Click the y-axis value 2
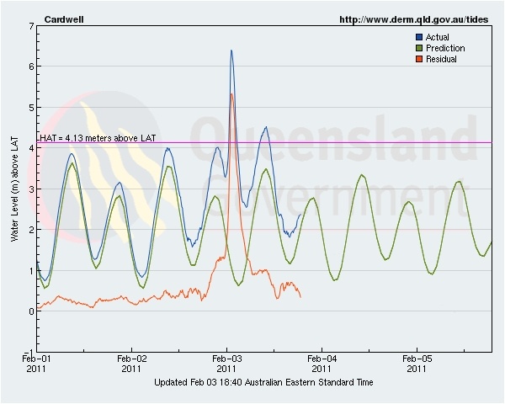 point(31,230)
